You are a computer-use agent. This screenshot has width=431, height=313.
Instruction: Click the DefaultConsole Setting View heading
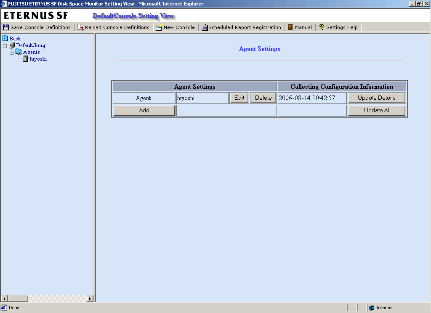tap(133, 16)
